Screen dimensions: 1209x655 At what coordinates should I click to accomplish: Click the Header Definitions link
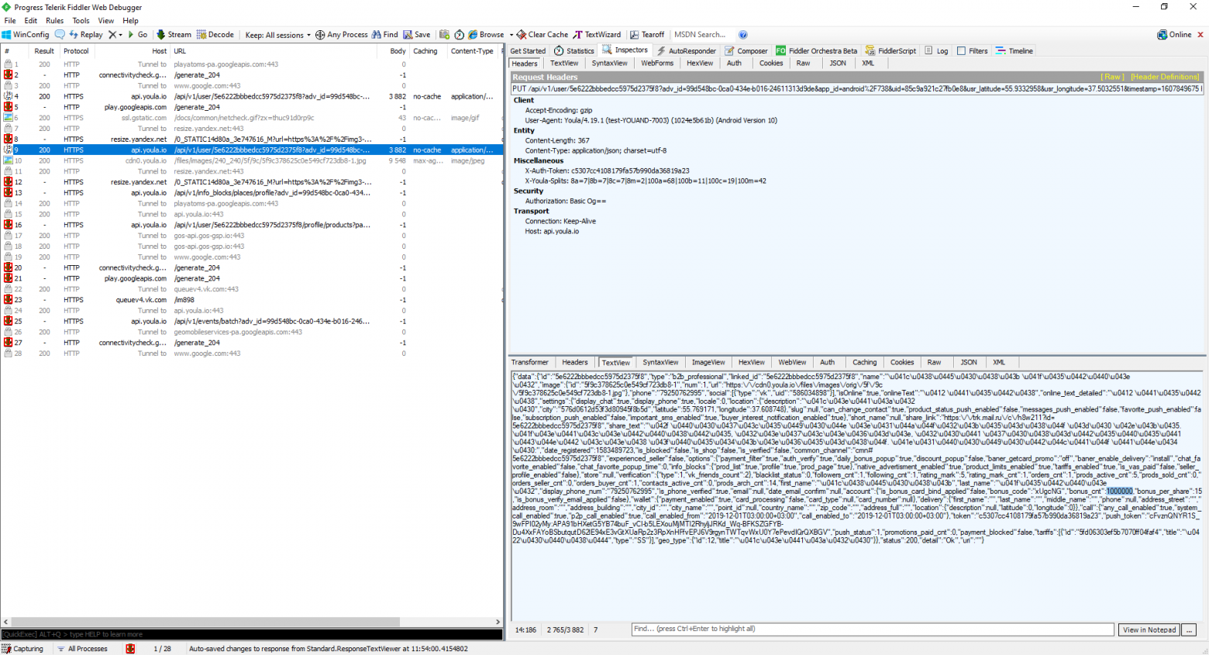tap(1166, 78)
